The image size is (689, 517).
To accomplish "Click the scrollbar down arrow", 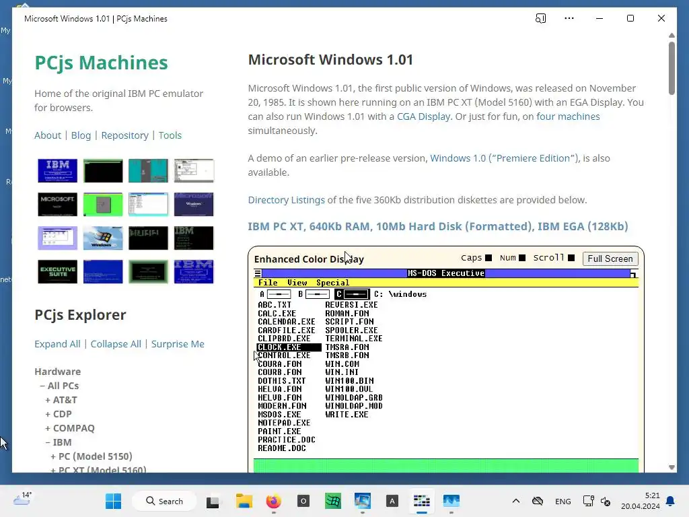I will tap(672, 467).
